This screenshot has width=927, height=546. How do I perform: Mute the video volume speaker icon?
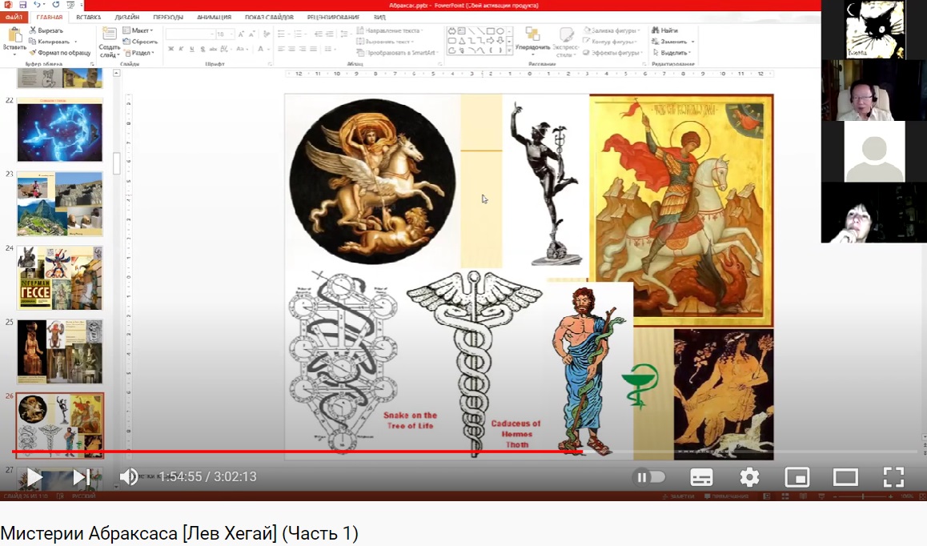(x=129, y=477)
